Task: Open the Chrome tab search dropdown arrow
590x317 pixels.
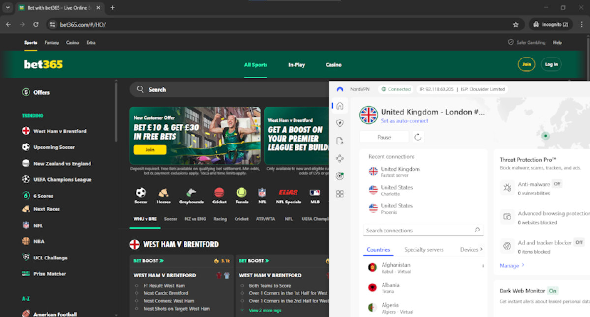Action: (x=8, y=8)
